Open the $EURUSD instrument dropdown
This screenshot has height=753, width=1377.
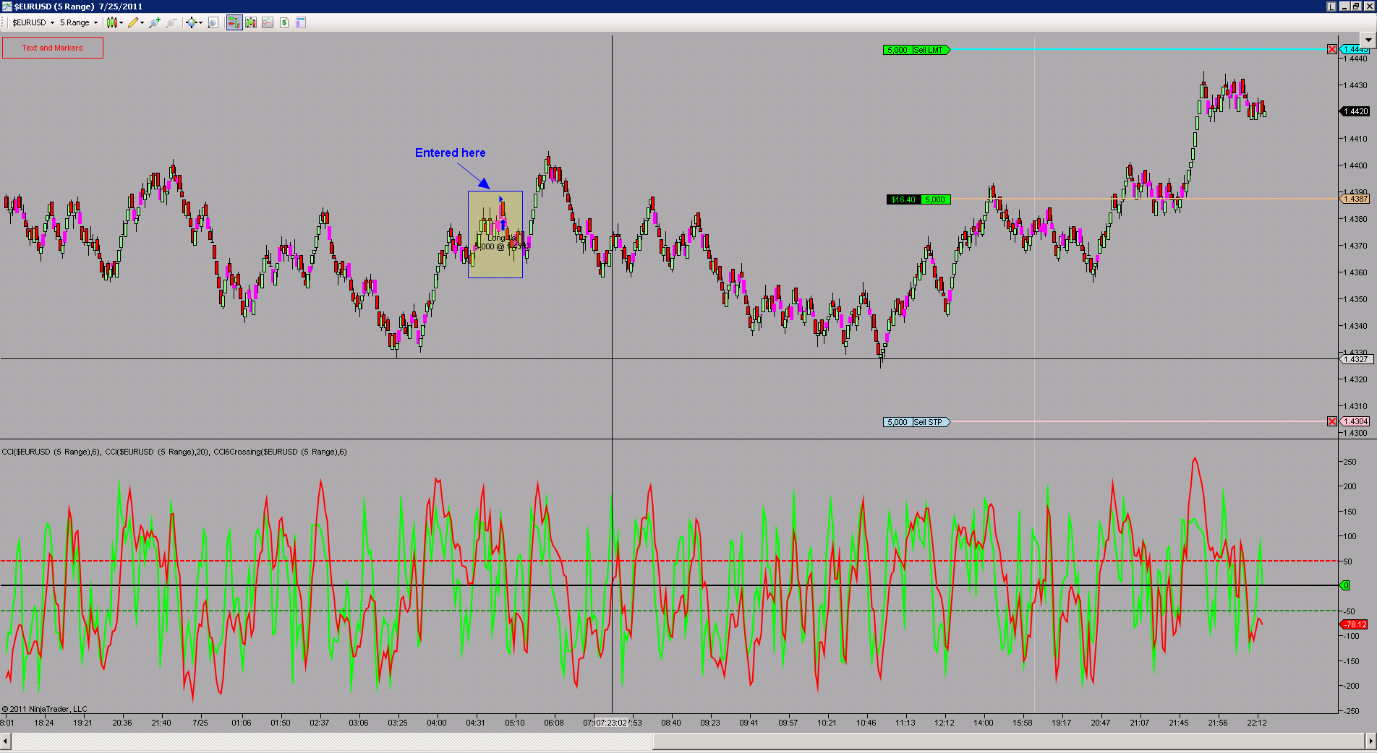pos(33,22)
